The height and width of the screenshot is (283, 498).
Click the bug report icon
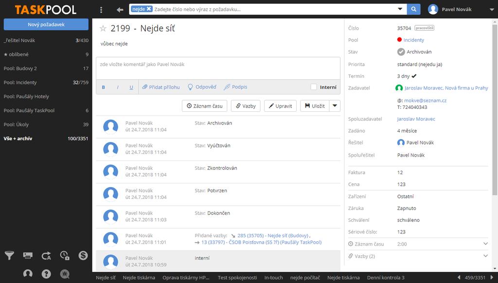pos(65,273)
